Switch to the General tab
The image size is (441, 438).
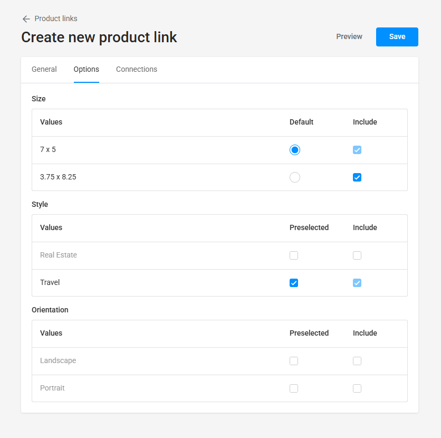coord(44,69)
